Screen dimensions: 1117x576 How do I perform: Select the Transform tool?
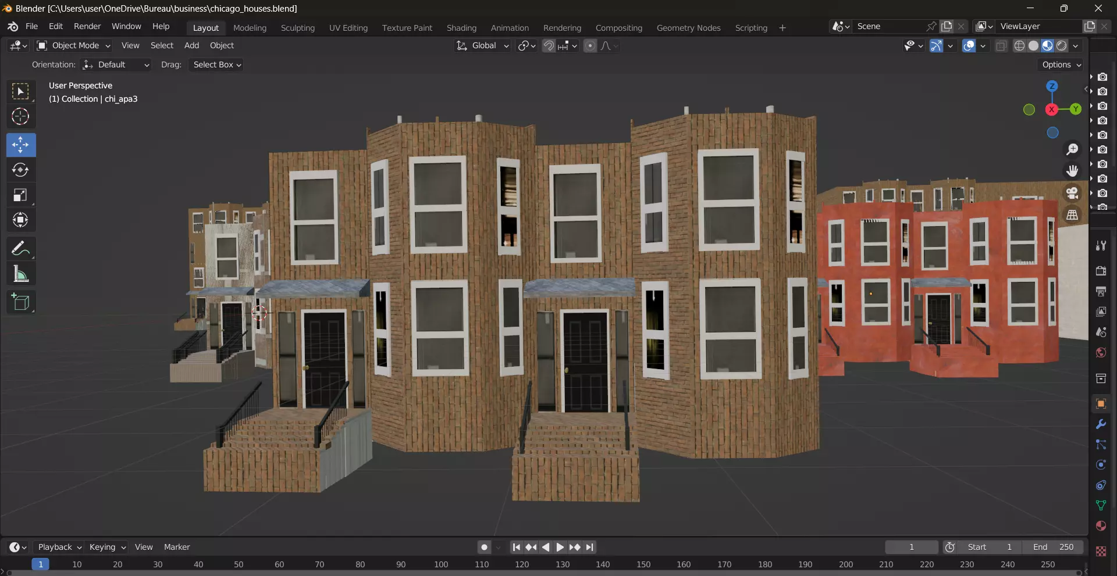20,220
